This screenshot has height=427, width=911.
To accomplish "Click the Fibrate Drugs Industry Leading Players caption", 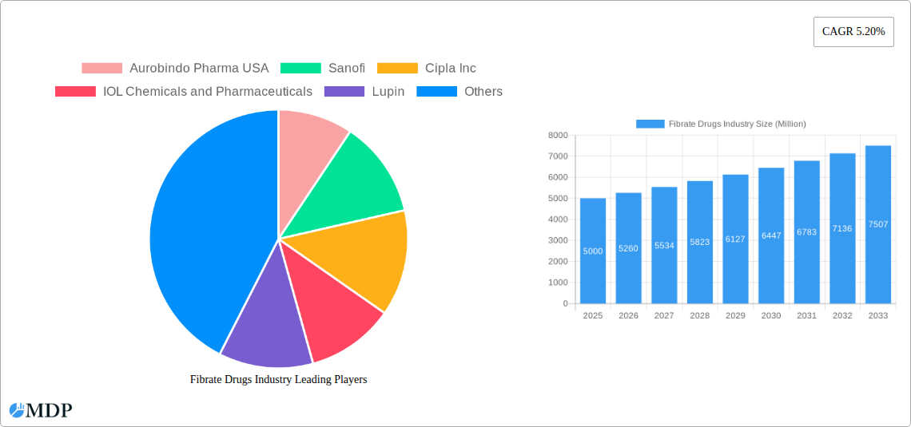I will [x=279, y=379].
